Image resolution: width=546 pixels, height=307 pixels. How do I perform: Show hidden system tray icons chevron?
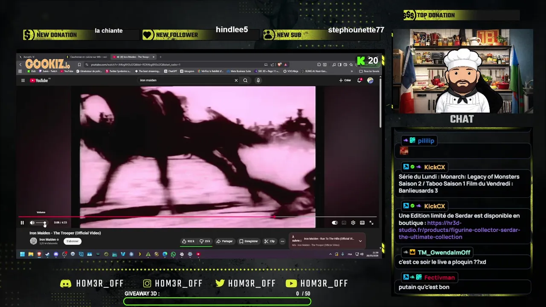pos(330,254)
